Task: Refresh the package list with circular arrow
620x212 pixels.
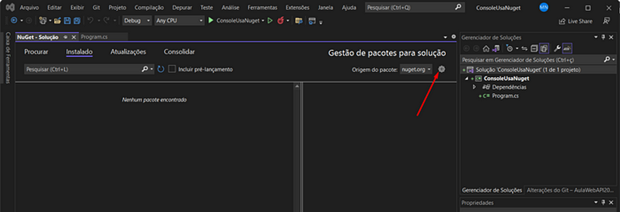Action: 161,69
